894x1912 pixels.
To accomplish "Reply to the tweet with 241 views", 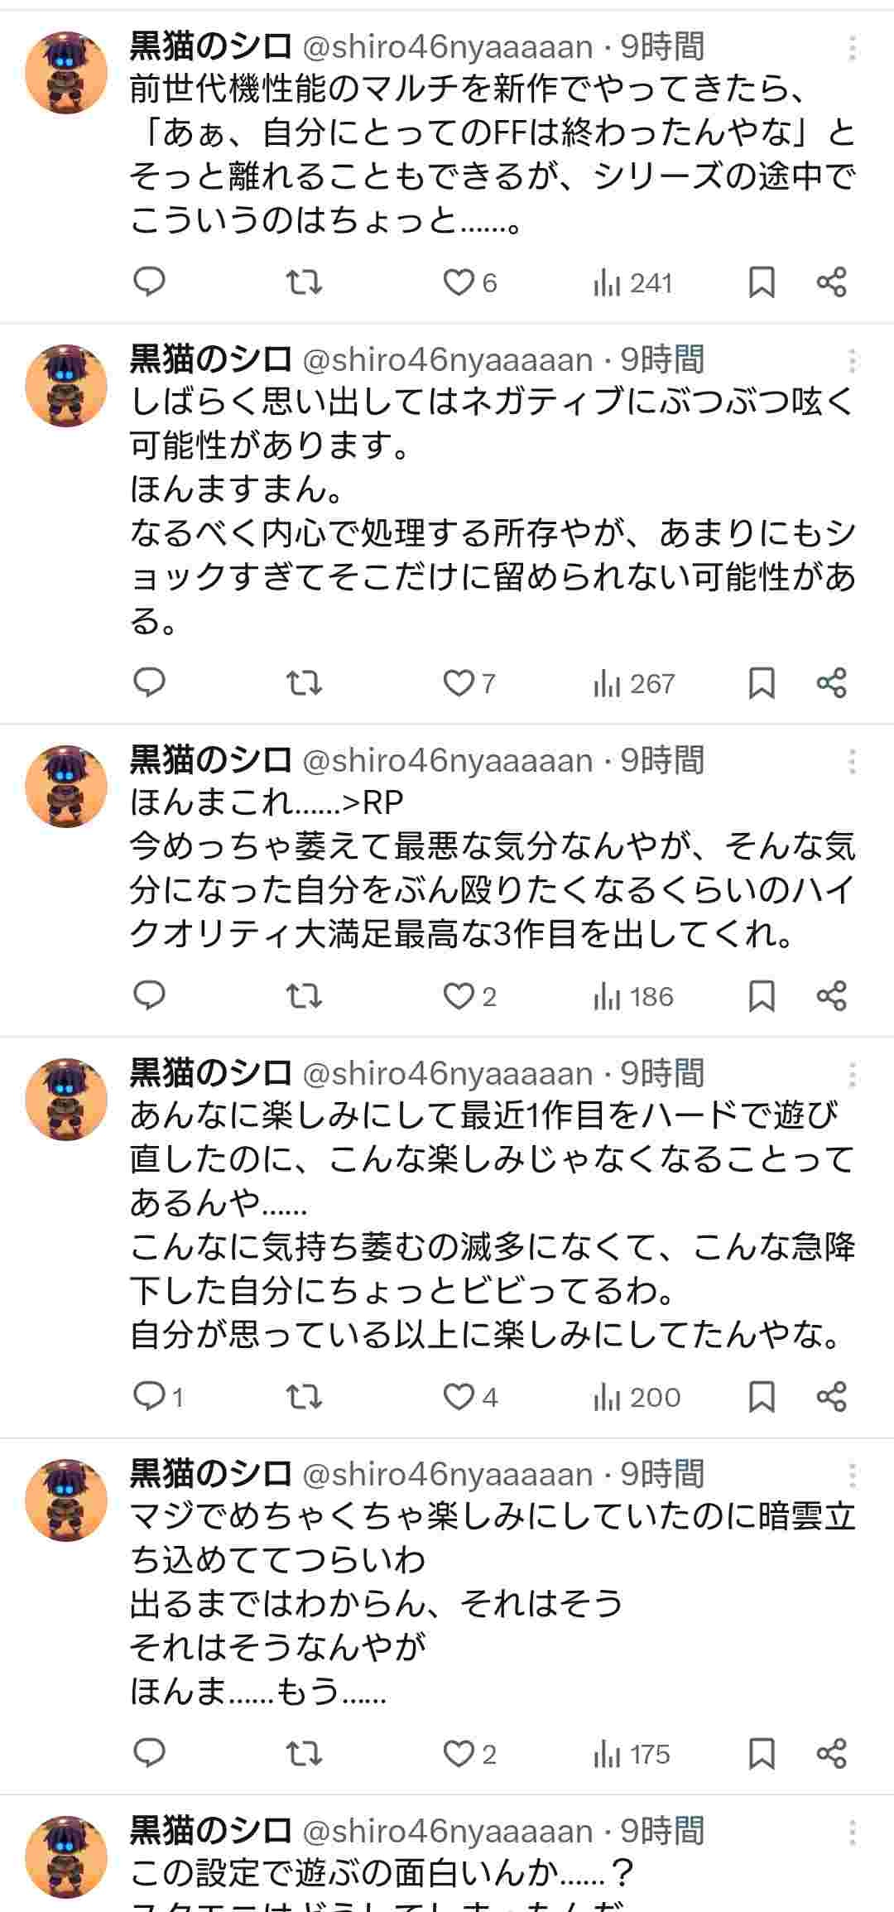I will (x=150, y=283).
